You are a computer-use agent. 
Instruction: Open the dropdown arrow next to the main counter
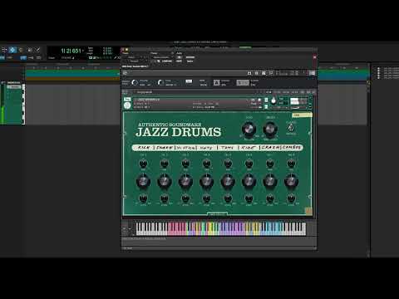click(83, 51)
